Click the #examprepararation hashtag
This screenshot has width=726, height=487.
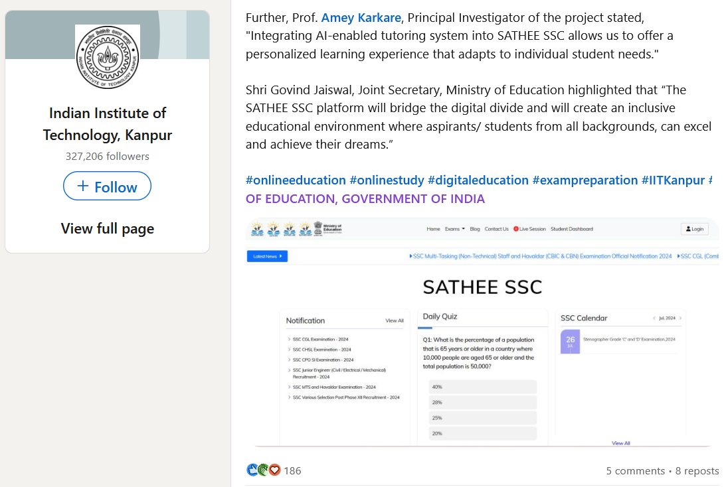pyautogui.click(x=585, y=180)
